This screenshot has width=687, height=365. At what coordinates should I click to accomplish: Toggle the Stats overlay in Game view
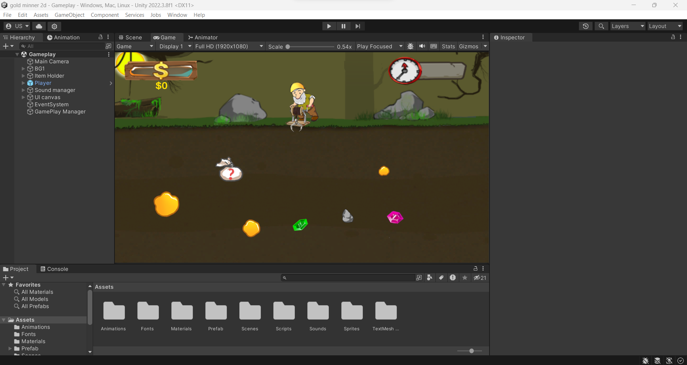pos(448,46)
